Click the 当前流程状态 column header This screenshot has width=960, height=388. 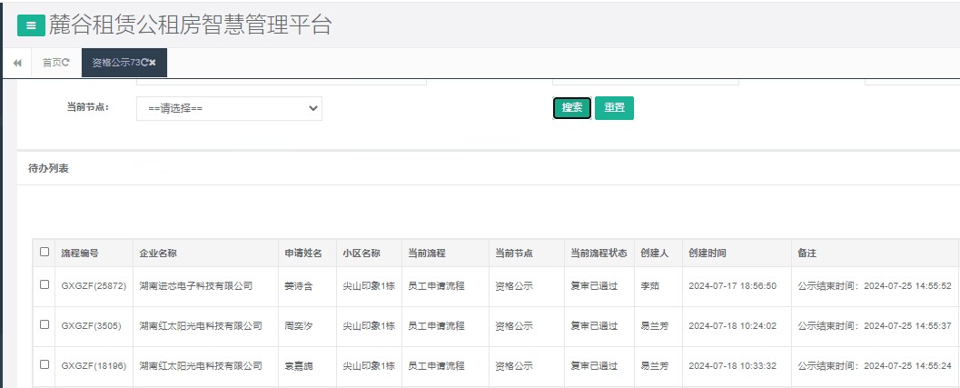tap(599, 254)
